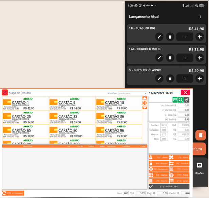Click the [F8] - Reservas button
This screenshot has height=198, width=209.
click(158, 175)
